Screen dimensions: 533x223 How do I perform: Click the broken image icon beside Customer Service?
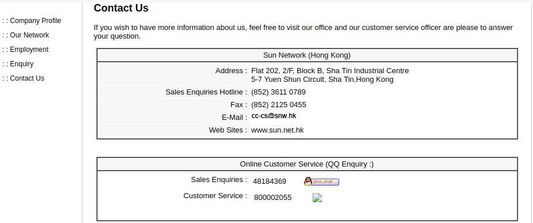[317, 198]
